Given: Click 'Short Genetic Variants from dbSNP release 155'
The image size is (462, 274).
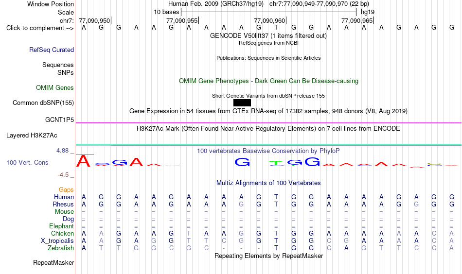Looking at the screenshot, I should 268,96.
